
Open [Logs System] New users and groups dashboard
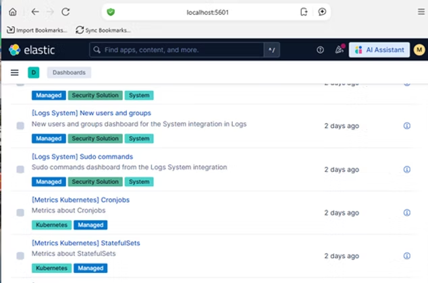pos(91,113)
